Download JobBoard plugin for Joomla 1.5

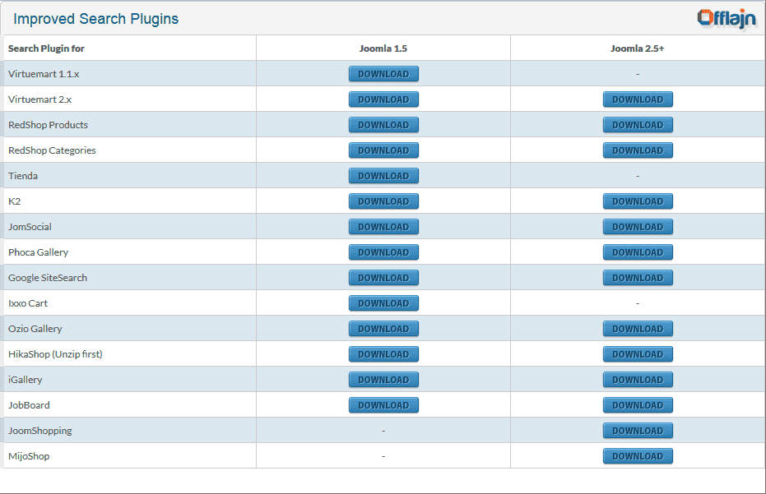point(383,404)
